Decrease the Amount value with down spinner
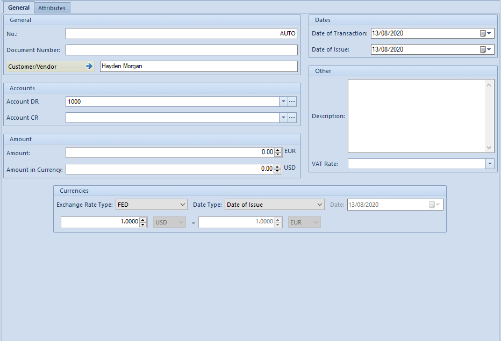This screenshot has width=501, height=341. point(278,155)
